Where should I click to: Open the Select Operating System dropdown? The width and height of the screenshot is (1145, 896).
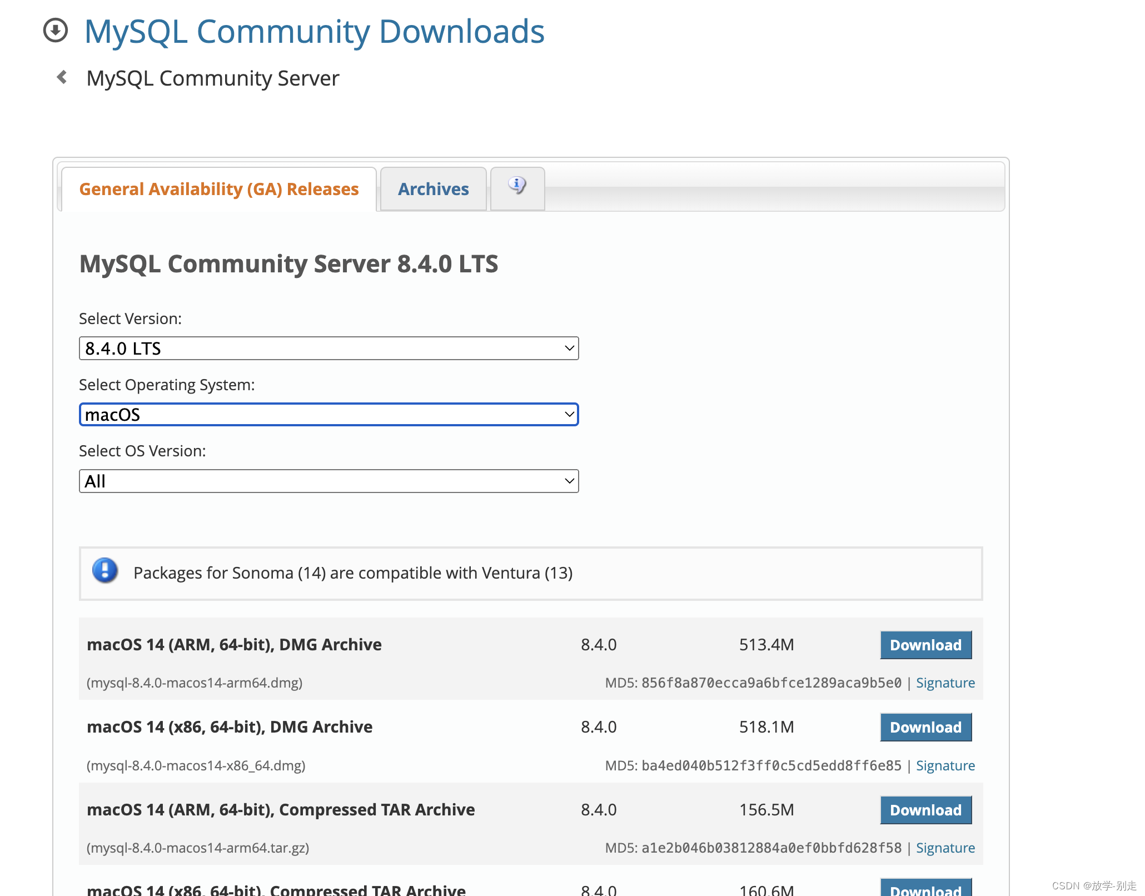[x=328, y=415]
